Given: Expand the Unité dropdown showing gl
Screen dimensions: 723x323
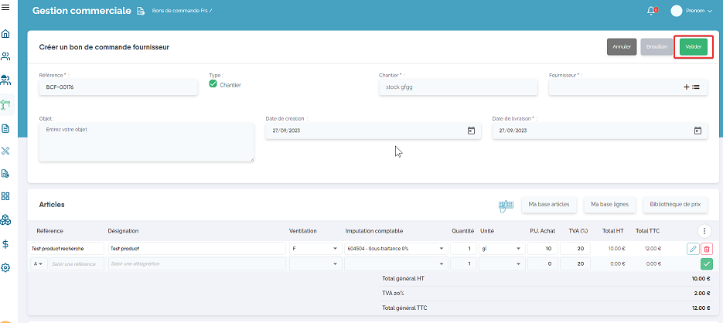Looking at the screenshot, I should pyautogui.click(x=517, y=249).
